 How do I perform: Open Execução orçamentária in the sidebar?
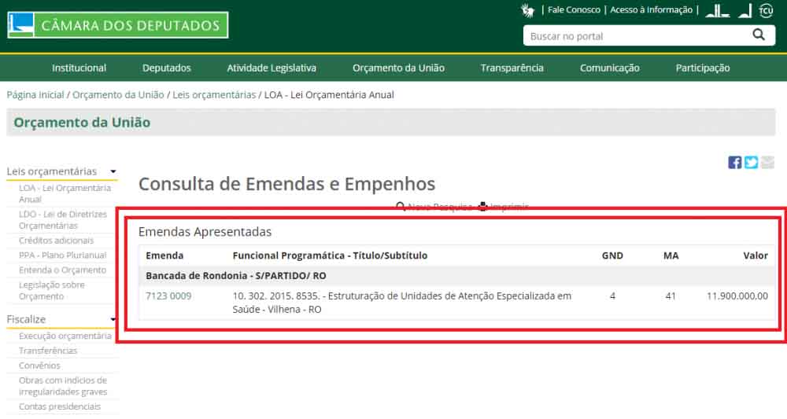[x=65, y=336]
